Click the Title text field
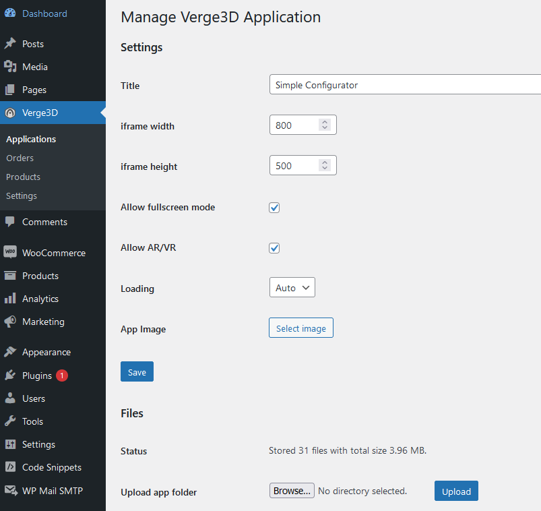 click(x=405, y=84)
